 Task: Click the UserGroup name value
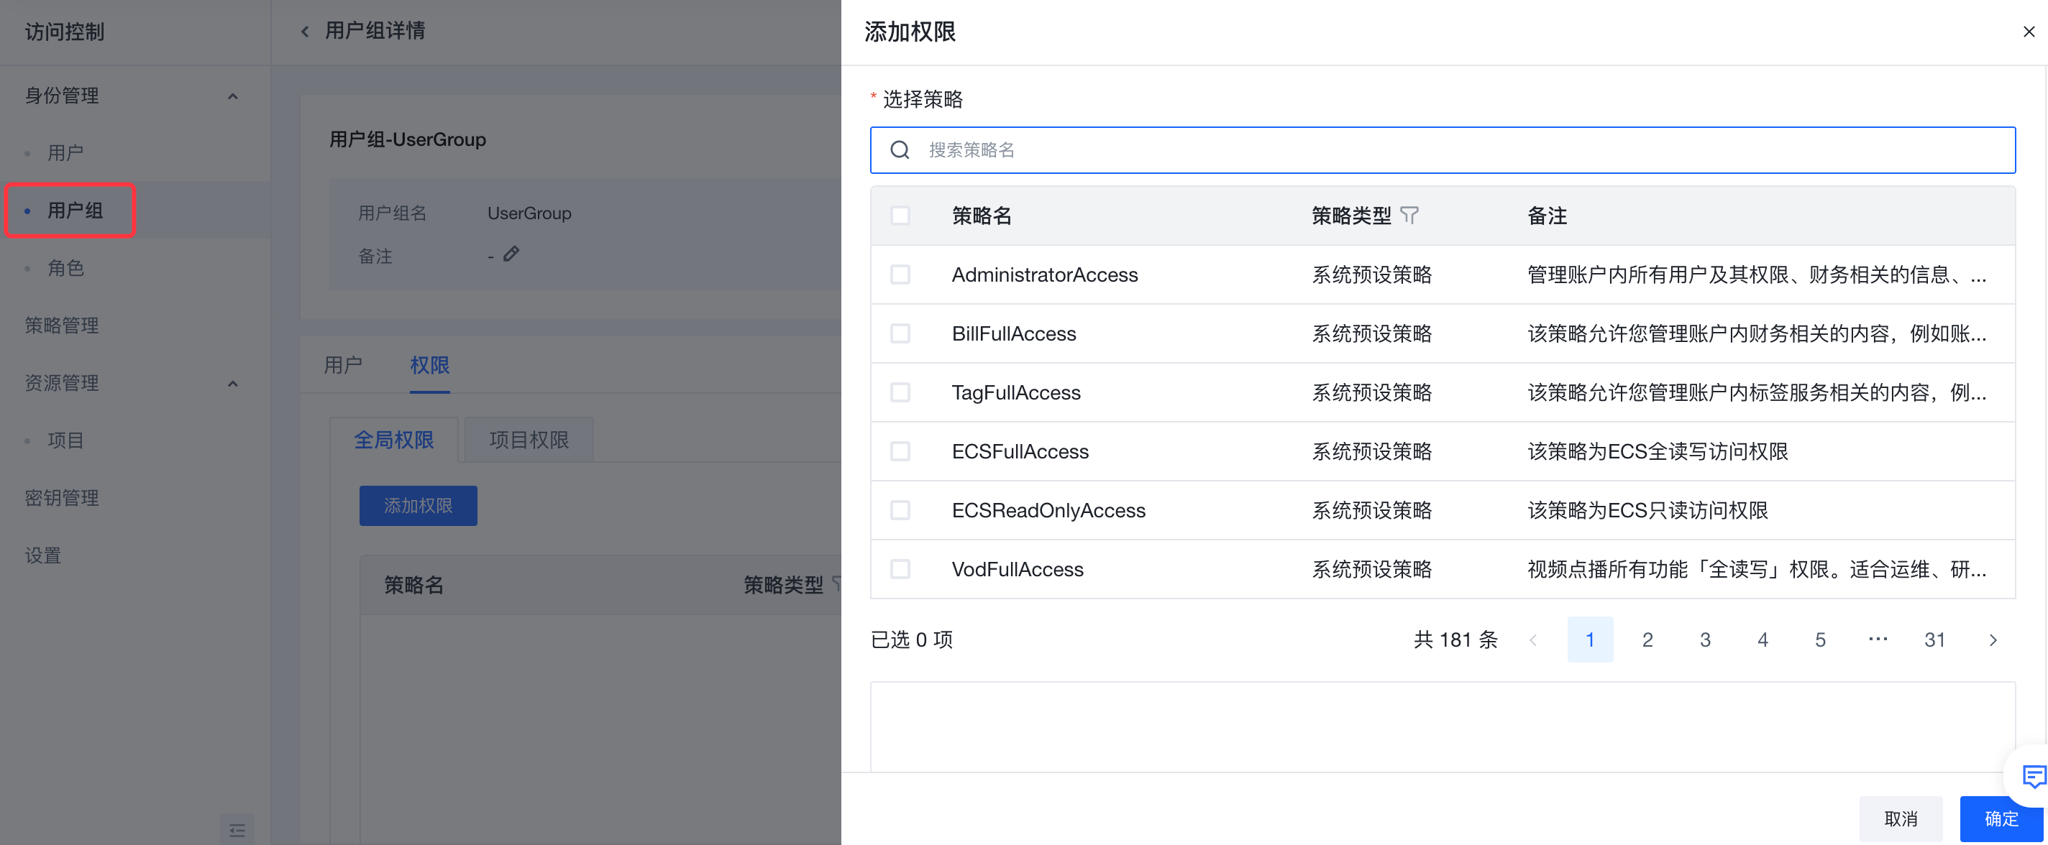click(529, 213)
